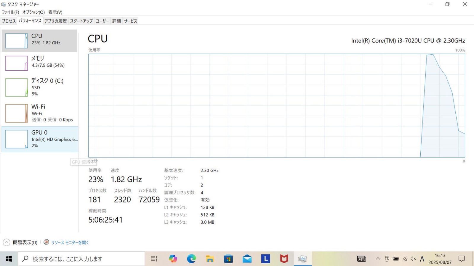Select GPU 0 in the sidebar
Viewport: 474px width, 266px height.
[40, 139]
